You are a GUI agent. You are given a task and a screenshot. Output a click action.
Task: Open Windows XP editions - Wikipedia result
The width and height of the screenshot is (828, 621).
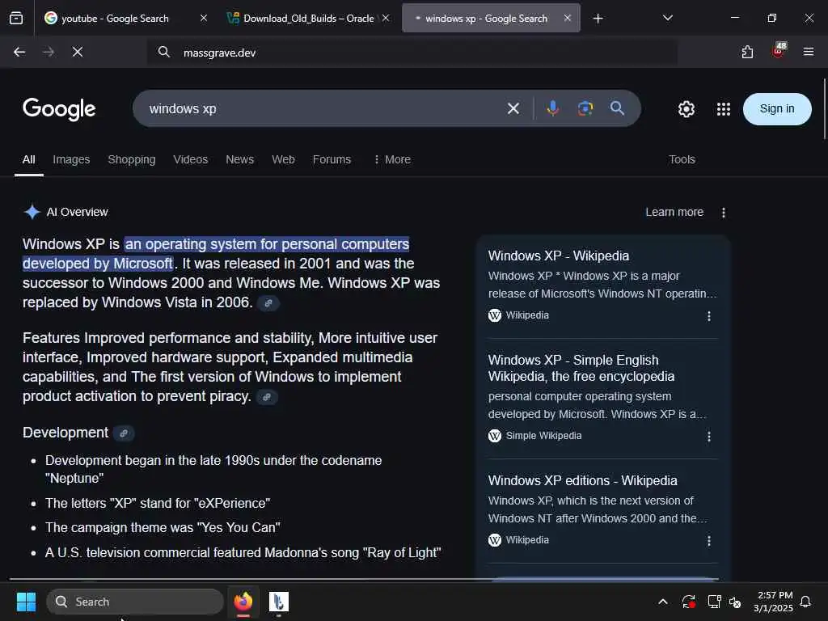(582, 480)
